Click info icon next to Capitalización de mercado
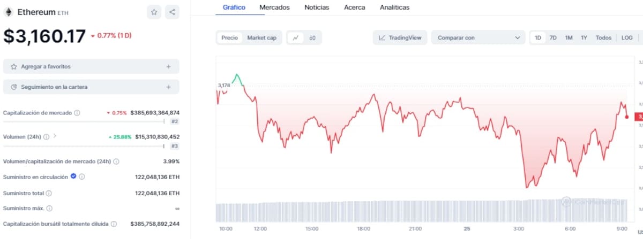This screenshot has width=643, height=239. tap(77, 113)
